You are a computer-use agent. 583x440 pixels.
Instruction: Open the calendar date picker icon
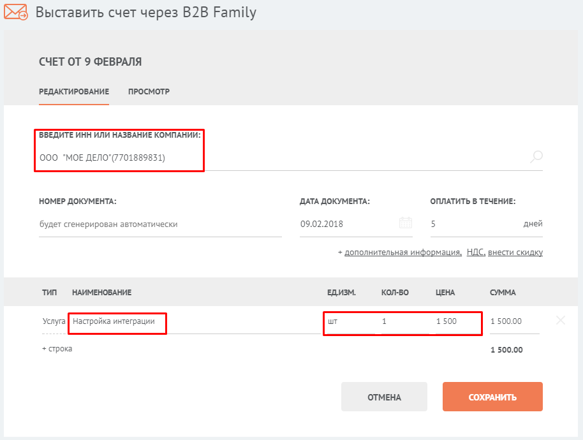click(406, 223)
